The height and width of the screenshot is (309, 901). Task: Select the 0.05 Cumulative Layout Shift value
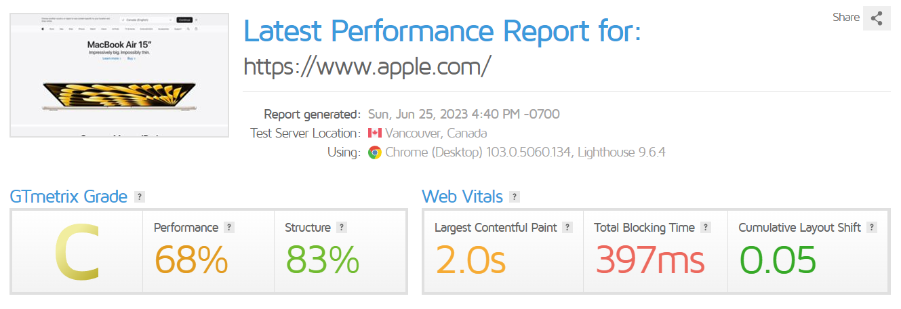[x=778, y=259]
